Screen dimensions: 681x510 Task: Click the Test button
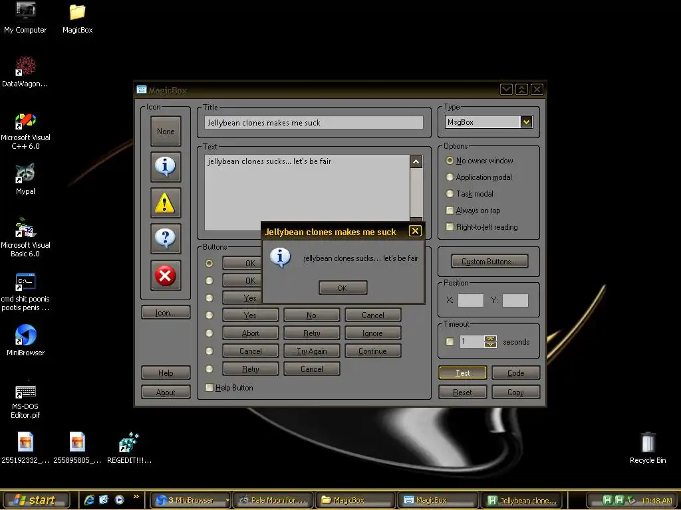[463, 373]
